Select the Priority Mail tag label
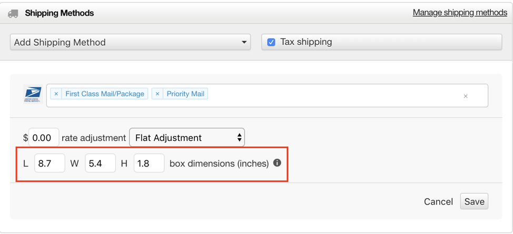Image resolution: width=513 pixels, height=234 pixels. (x=185, y=94)
